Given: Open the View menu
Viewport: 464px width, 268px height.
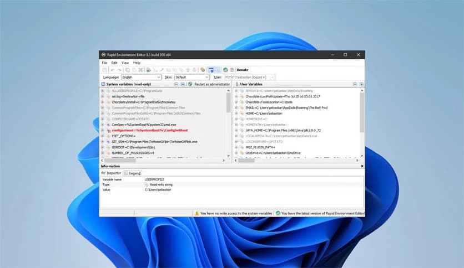Looking at the screenshot, I should pos(125,63).
